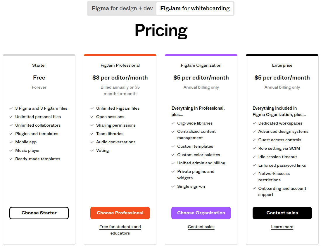Click the Enterprise plan title
The width and height of the screenshot is (321, 248).
pos(282,65)
